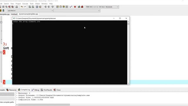Viewport: 188px width, 106px height.
Task: Click the Profile Analysis chart icon
Action: point(79,7)
